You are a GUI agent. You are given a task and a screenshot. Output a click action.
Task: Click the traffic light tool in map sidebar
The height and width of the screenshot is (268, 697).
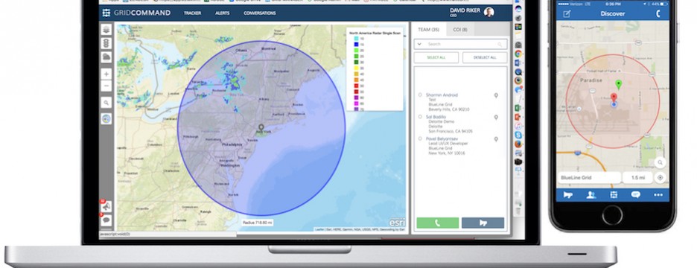(x=106, y=44)
